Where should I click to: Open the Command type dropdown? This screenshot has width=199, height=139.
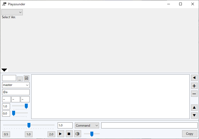87,125
